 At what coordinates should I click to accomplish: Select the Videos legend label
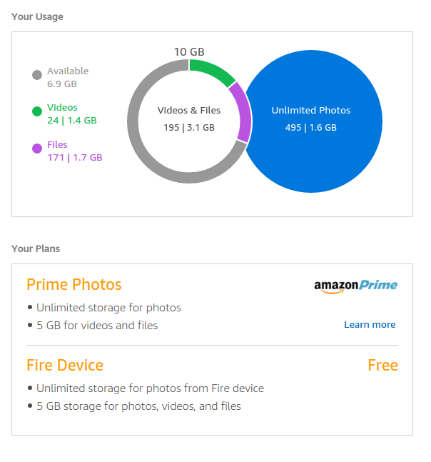click(x=62, y=108)
